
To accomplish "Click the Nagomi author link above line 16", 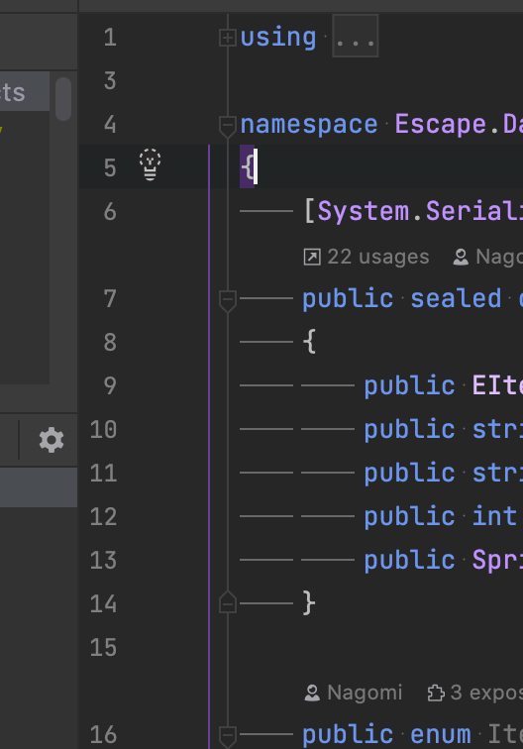I will (365, 693).
